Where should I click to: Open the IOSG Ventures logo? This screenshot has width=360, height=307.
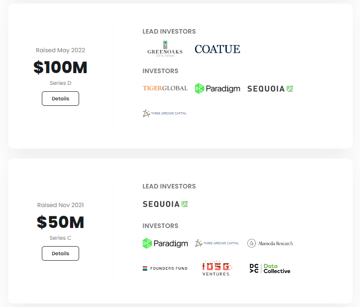pos(217,268)
